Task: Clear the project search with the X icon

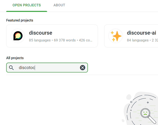Action: [x=82, y=67]
